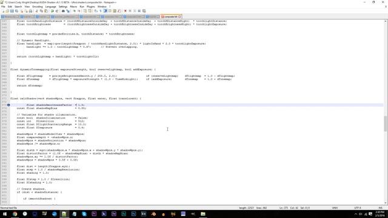Click the Zoom In toolbar icon

pyautogui.click(x=74, y=11)
